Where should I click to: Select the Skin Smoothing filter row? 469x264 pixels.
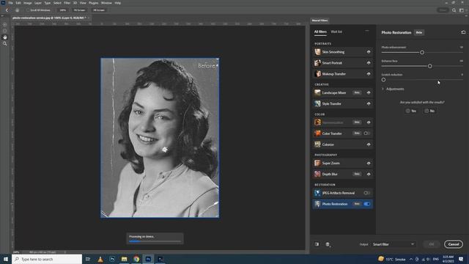[x=342, y=52]
